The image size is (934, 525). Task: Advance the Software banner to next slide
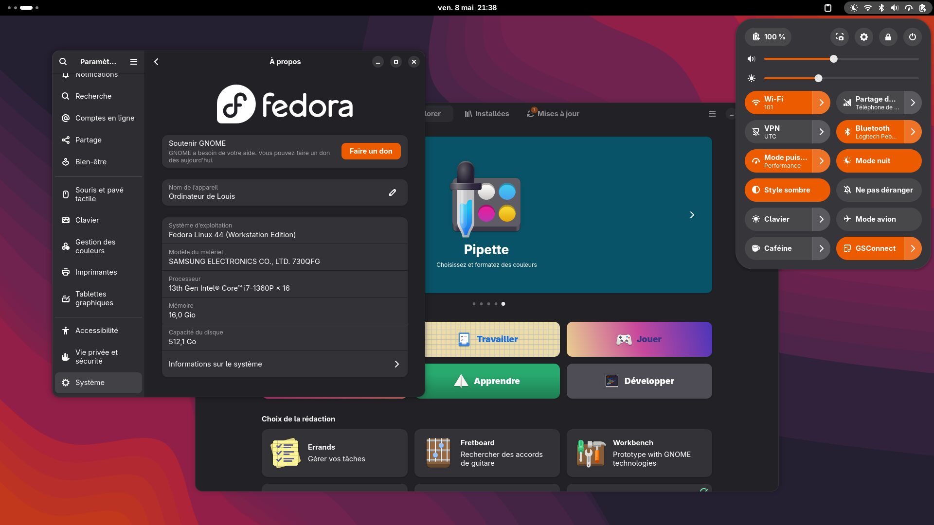[x=692, y=215]
